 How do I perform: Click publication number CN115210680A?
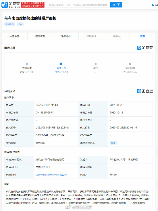(x=45, y=112)
